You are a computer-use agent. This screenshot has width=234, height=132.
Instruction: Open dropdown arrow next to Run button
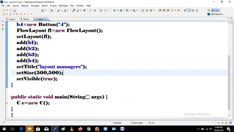[124, 10]
